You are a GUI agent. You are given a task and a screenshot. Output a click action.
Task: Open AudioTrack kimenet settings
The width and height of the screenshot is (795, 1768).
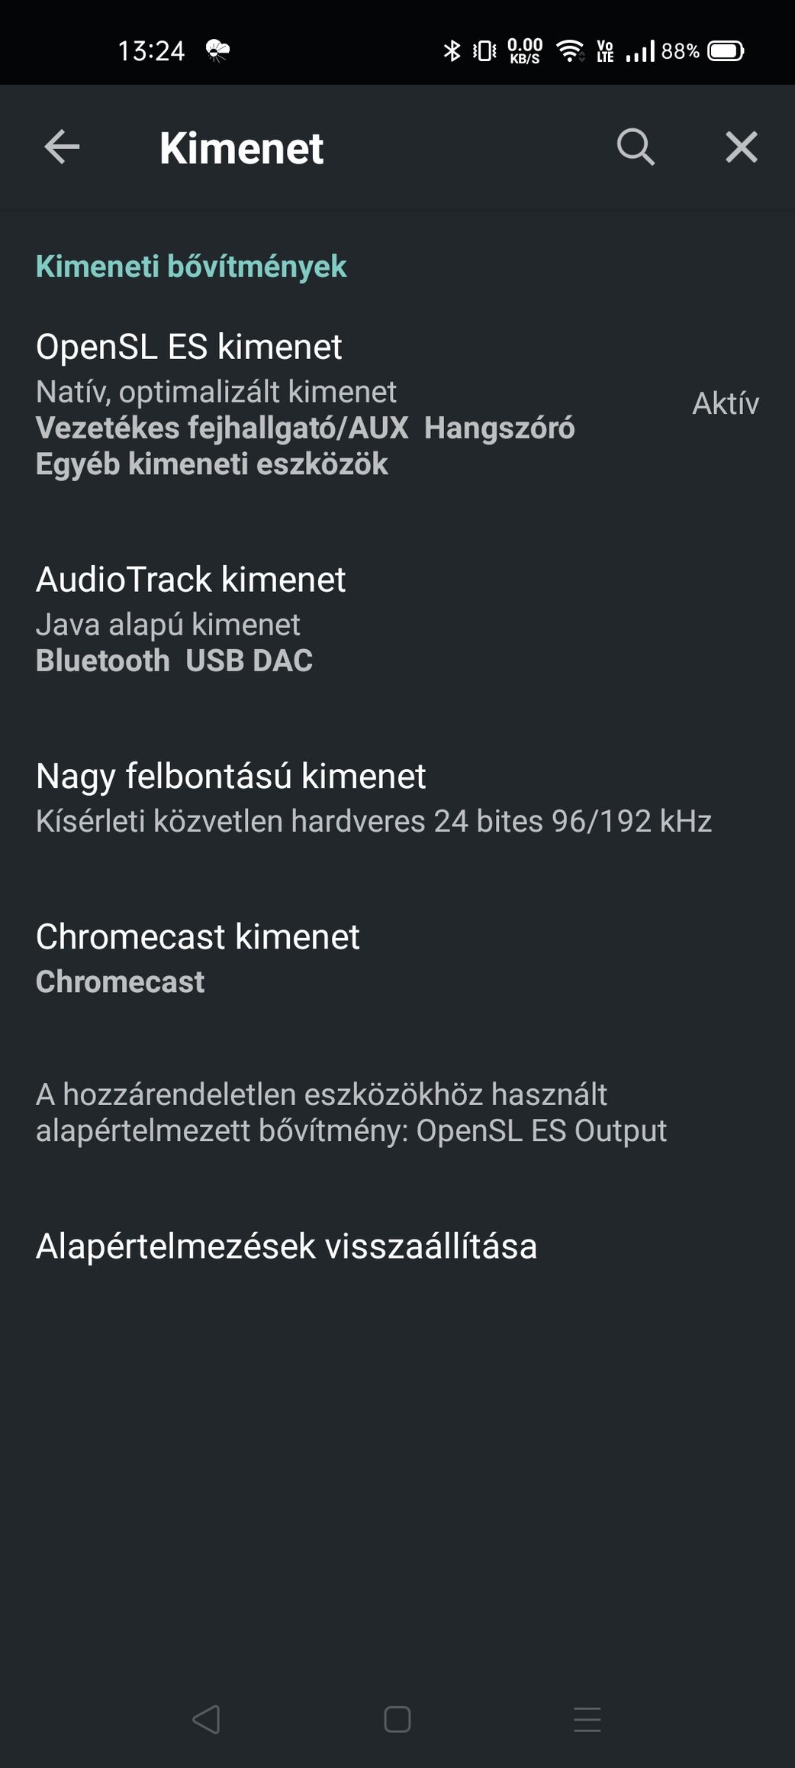(397, 619)
